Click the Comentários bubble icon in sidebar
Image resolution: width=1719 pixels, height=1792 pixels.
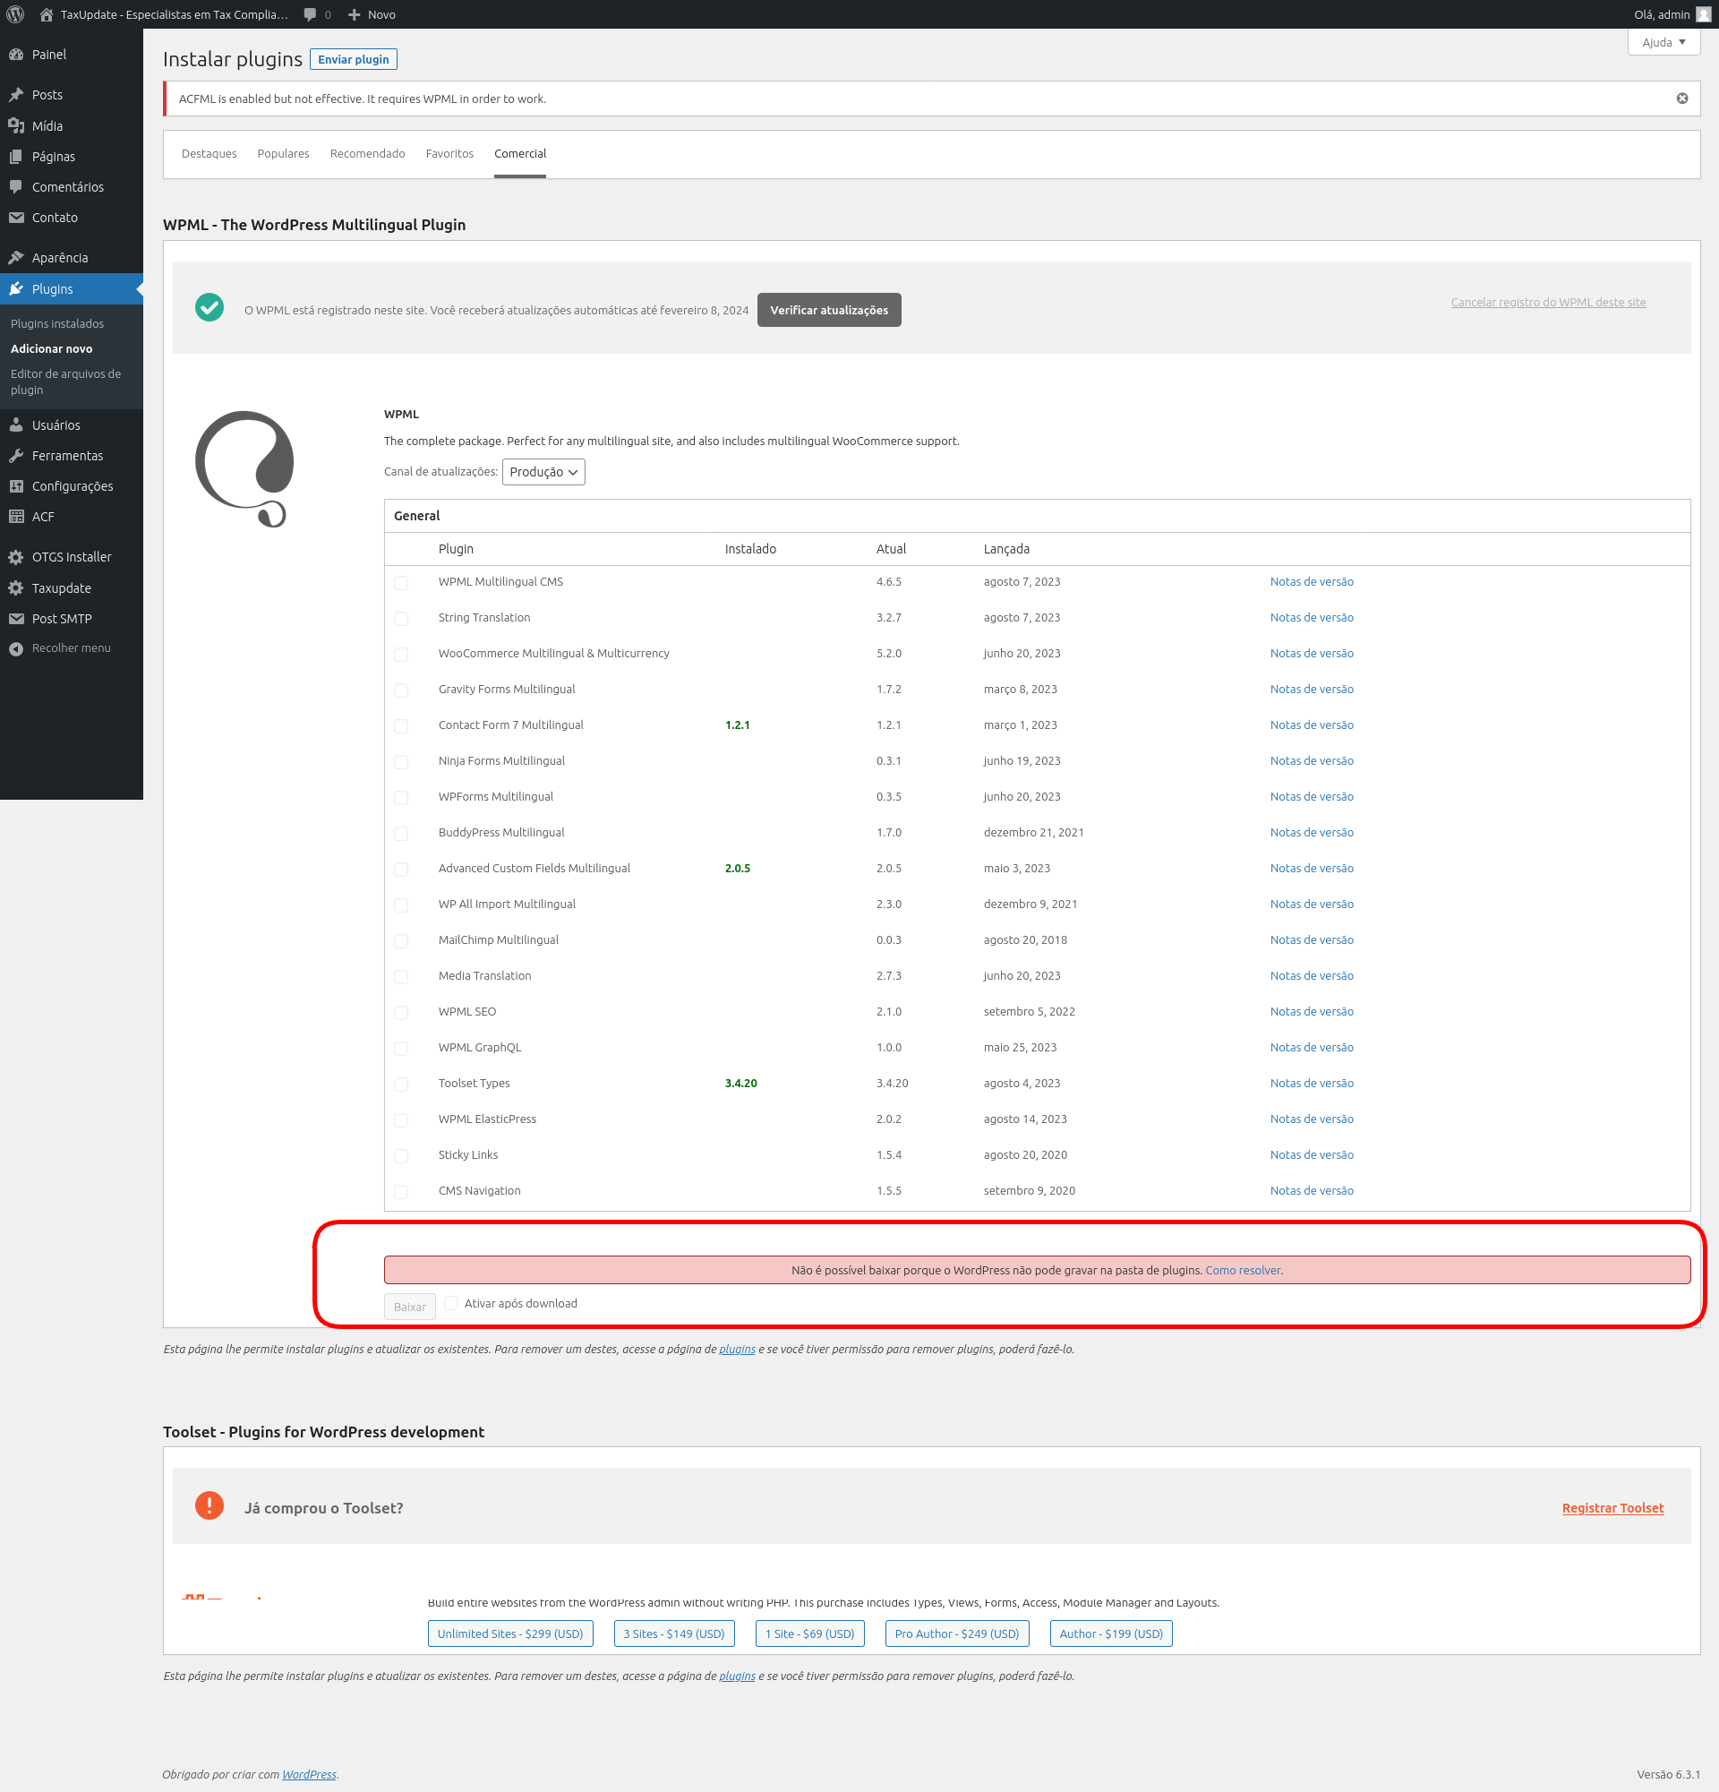coord(16,187)
